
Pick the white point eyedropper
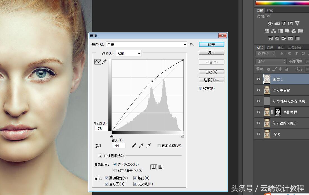tap(148, 146)
